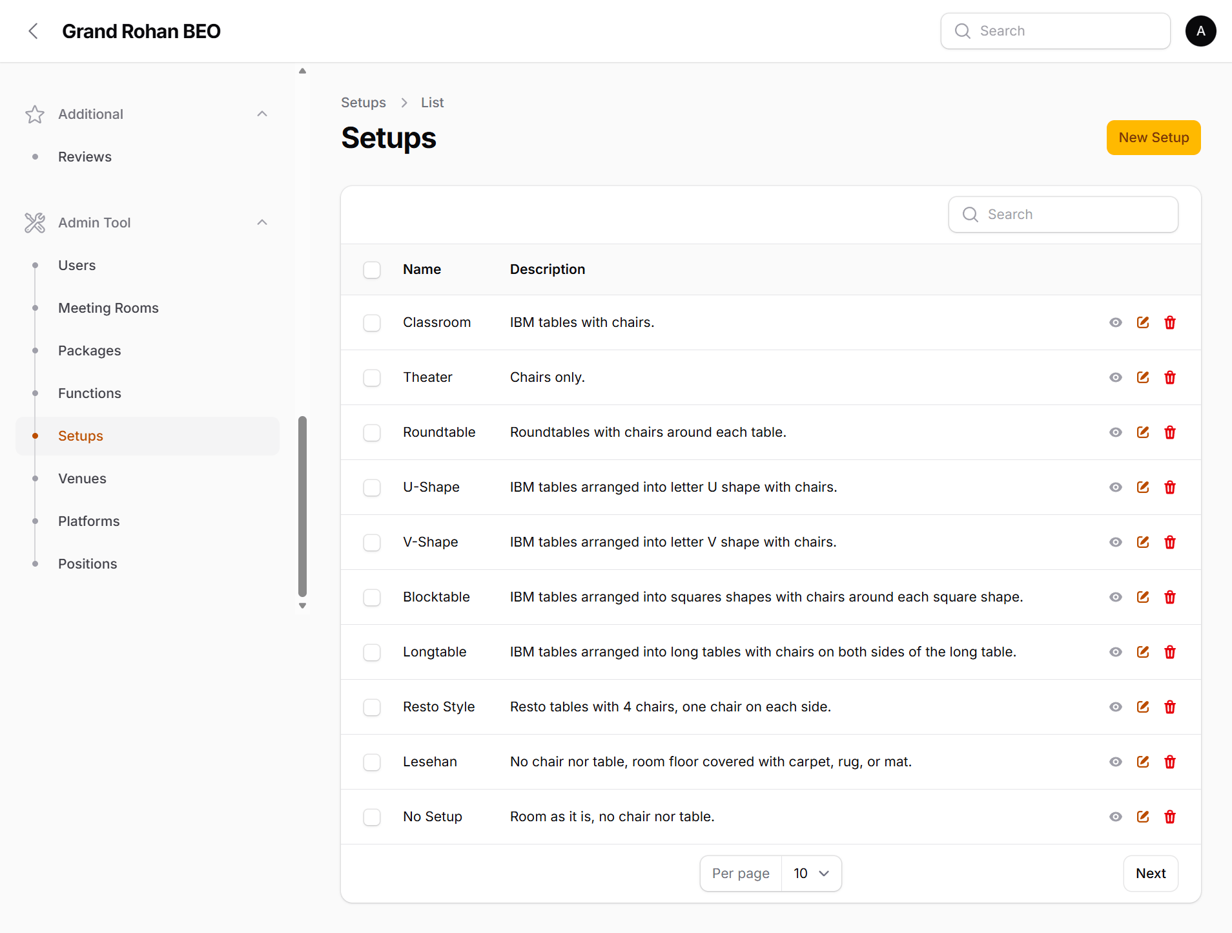This screenshot has width=1232, height=933.
Task: Check the Roundtable row checkbox
Action: [x=372, y=432]
